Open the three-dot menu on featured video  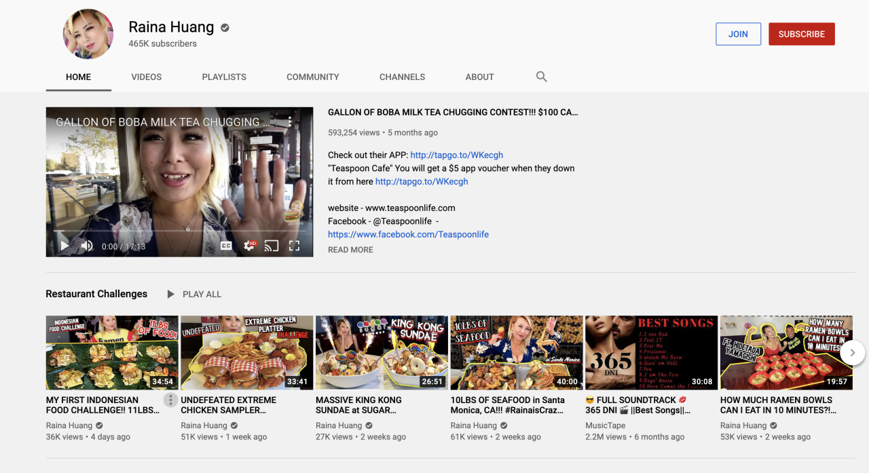[289, 121]
